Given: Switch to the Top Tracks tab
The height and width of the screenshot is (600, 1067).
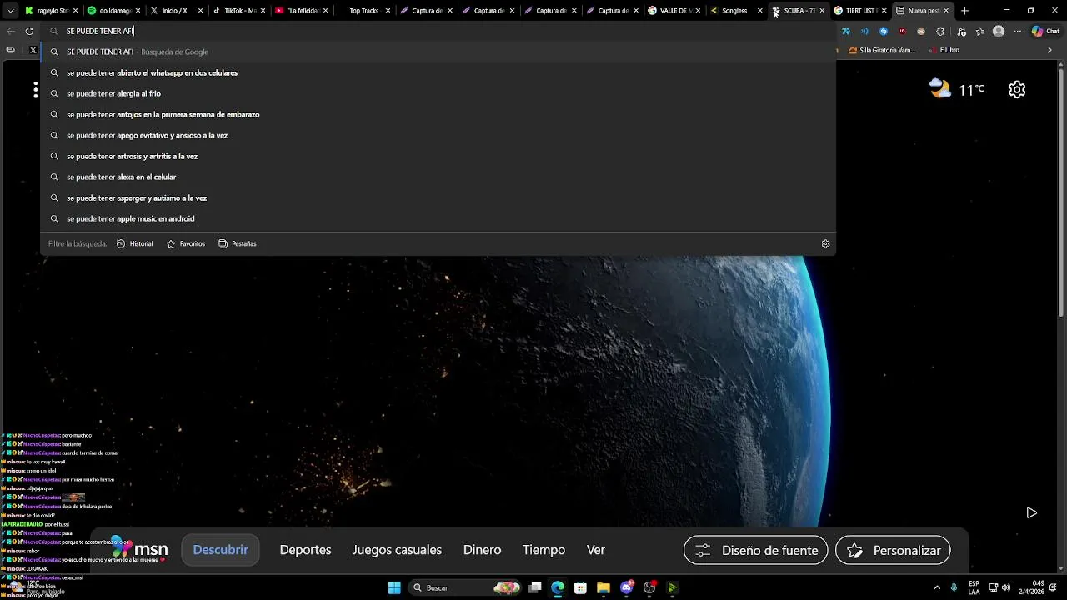Looking at the screenshot, I should tap(363, 11).
